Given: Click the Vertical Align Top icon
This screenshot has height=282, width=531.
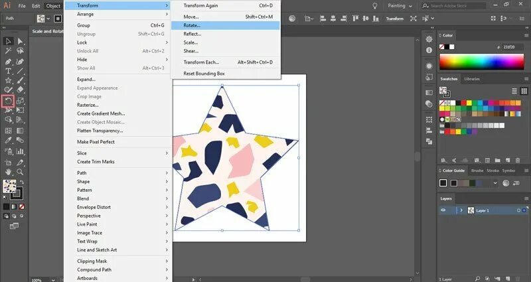Looking at the screenshot, I should (x=355, y=19).
